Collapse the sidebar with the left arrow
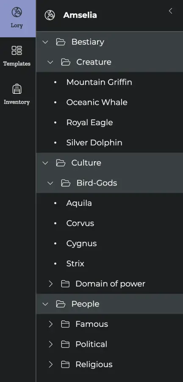 click(171, 11)
